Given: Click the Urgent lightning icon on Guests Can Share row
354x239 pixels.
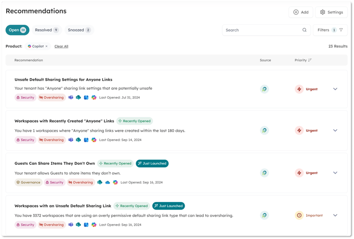Looking at the screenshot, I should click(x=299, y=173).
